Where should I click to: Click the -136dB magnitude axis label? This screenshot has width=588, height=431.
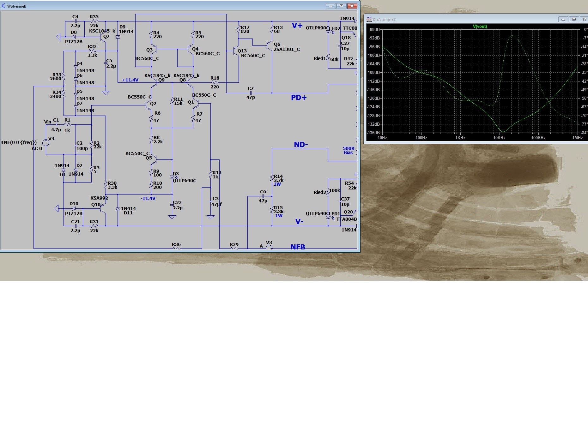click(x=373, y=133)
